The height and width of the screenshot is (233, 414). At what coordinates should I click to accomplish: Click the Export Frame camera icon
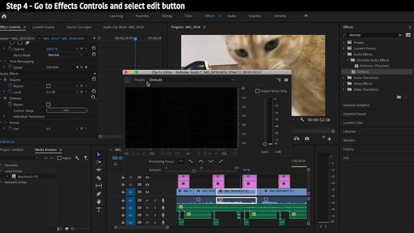coord(307,139)
